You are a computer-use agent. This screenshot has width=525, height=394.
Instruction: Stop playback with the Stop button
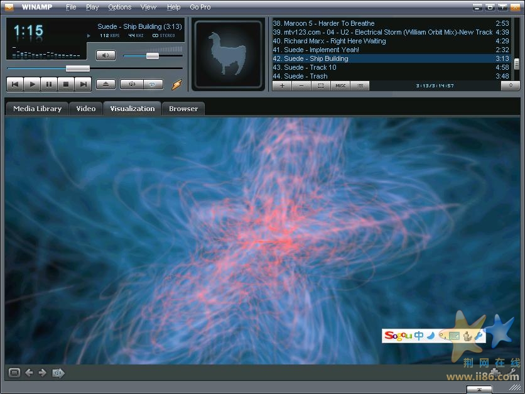(x=66, y=84)
